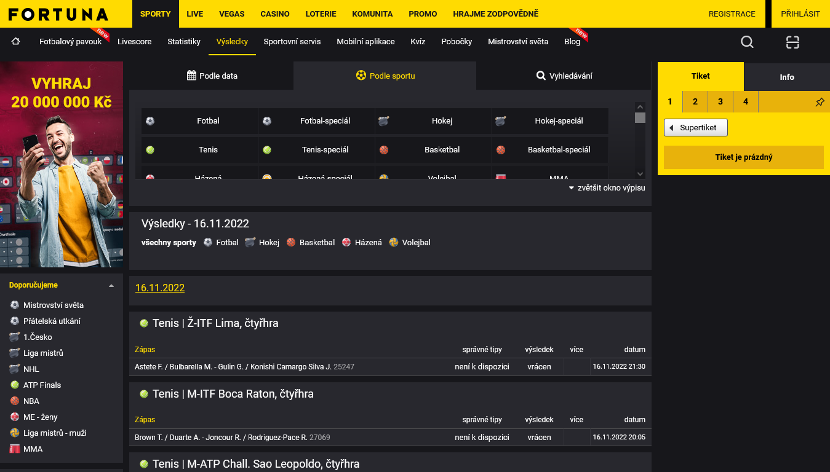Open the LIVE top menu
The height and width of the screenshot is (472, 830).
pyautogui.click(x=195, y=14)
